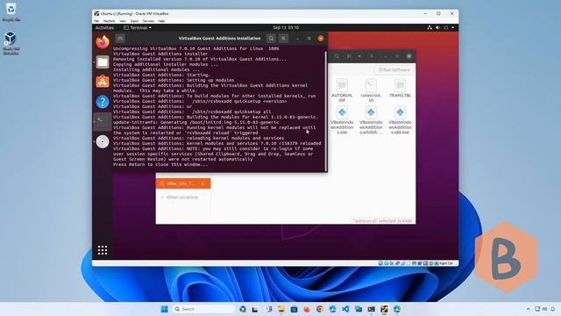Click the Run Software button in Files

point(394,70)
